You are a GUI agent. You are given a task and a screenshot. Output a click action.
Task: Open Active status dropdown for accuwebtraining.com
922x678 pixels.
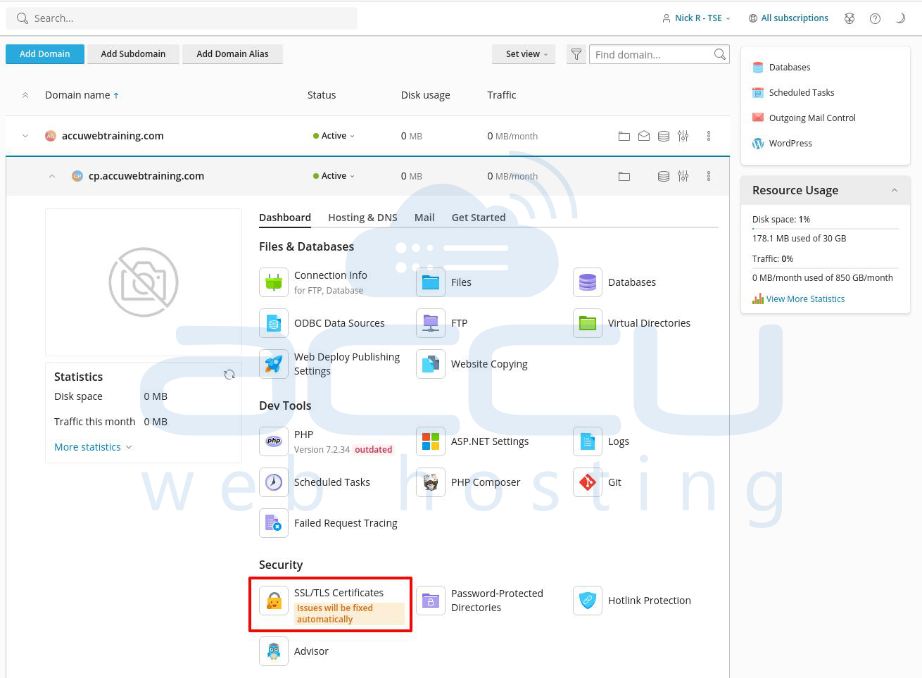click(x=334, y=136)
